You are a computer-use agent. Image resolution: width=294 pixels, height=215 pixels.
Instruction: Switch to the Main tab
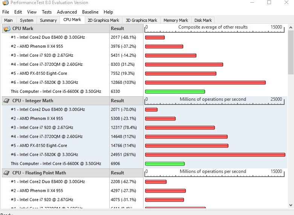tap(9, 20)
